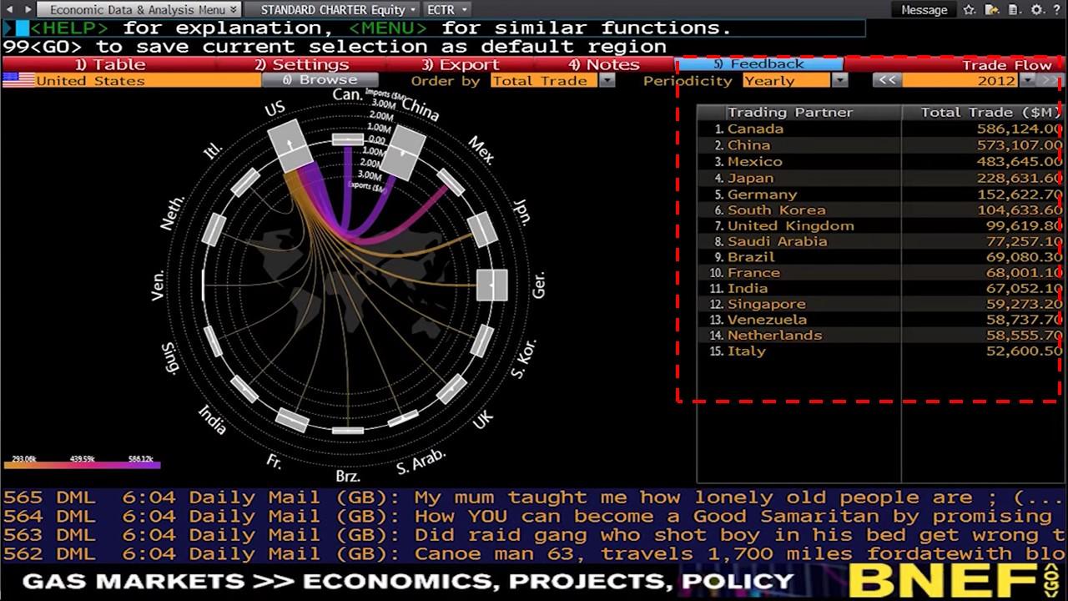The height and width of the screenshot is (601, 1068).
Task: Select the China row in the table
Action: (880, 145)
